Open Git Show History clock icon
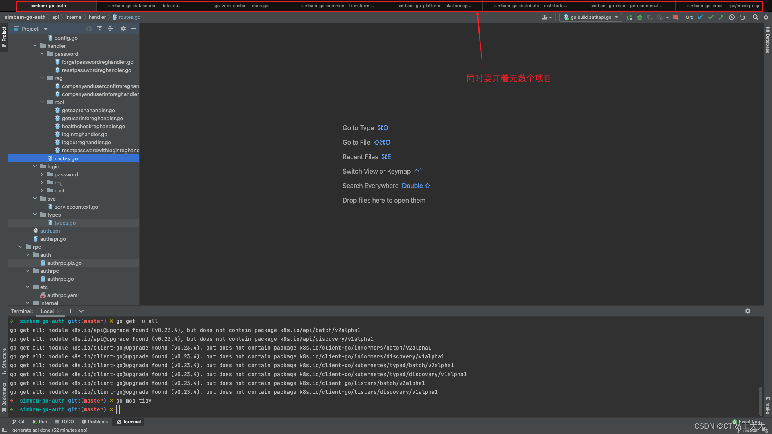The height and width of the screenshot is (434, 772). pos(732,17)
